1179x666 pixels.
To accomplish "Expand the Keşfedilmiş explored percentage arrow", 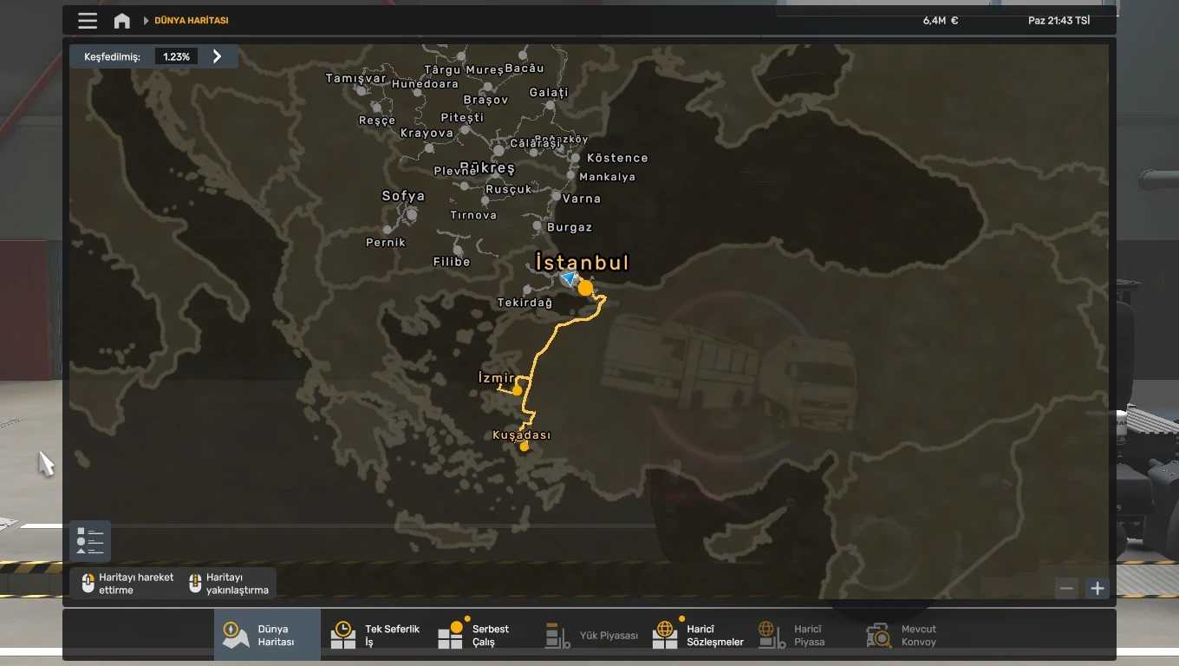I will click(x=217, y=56).
